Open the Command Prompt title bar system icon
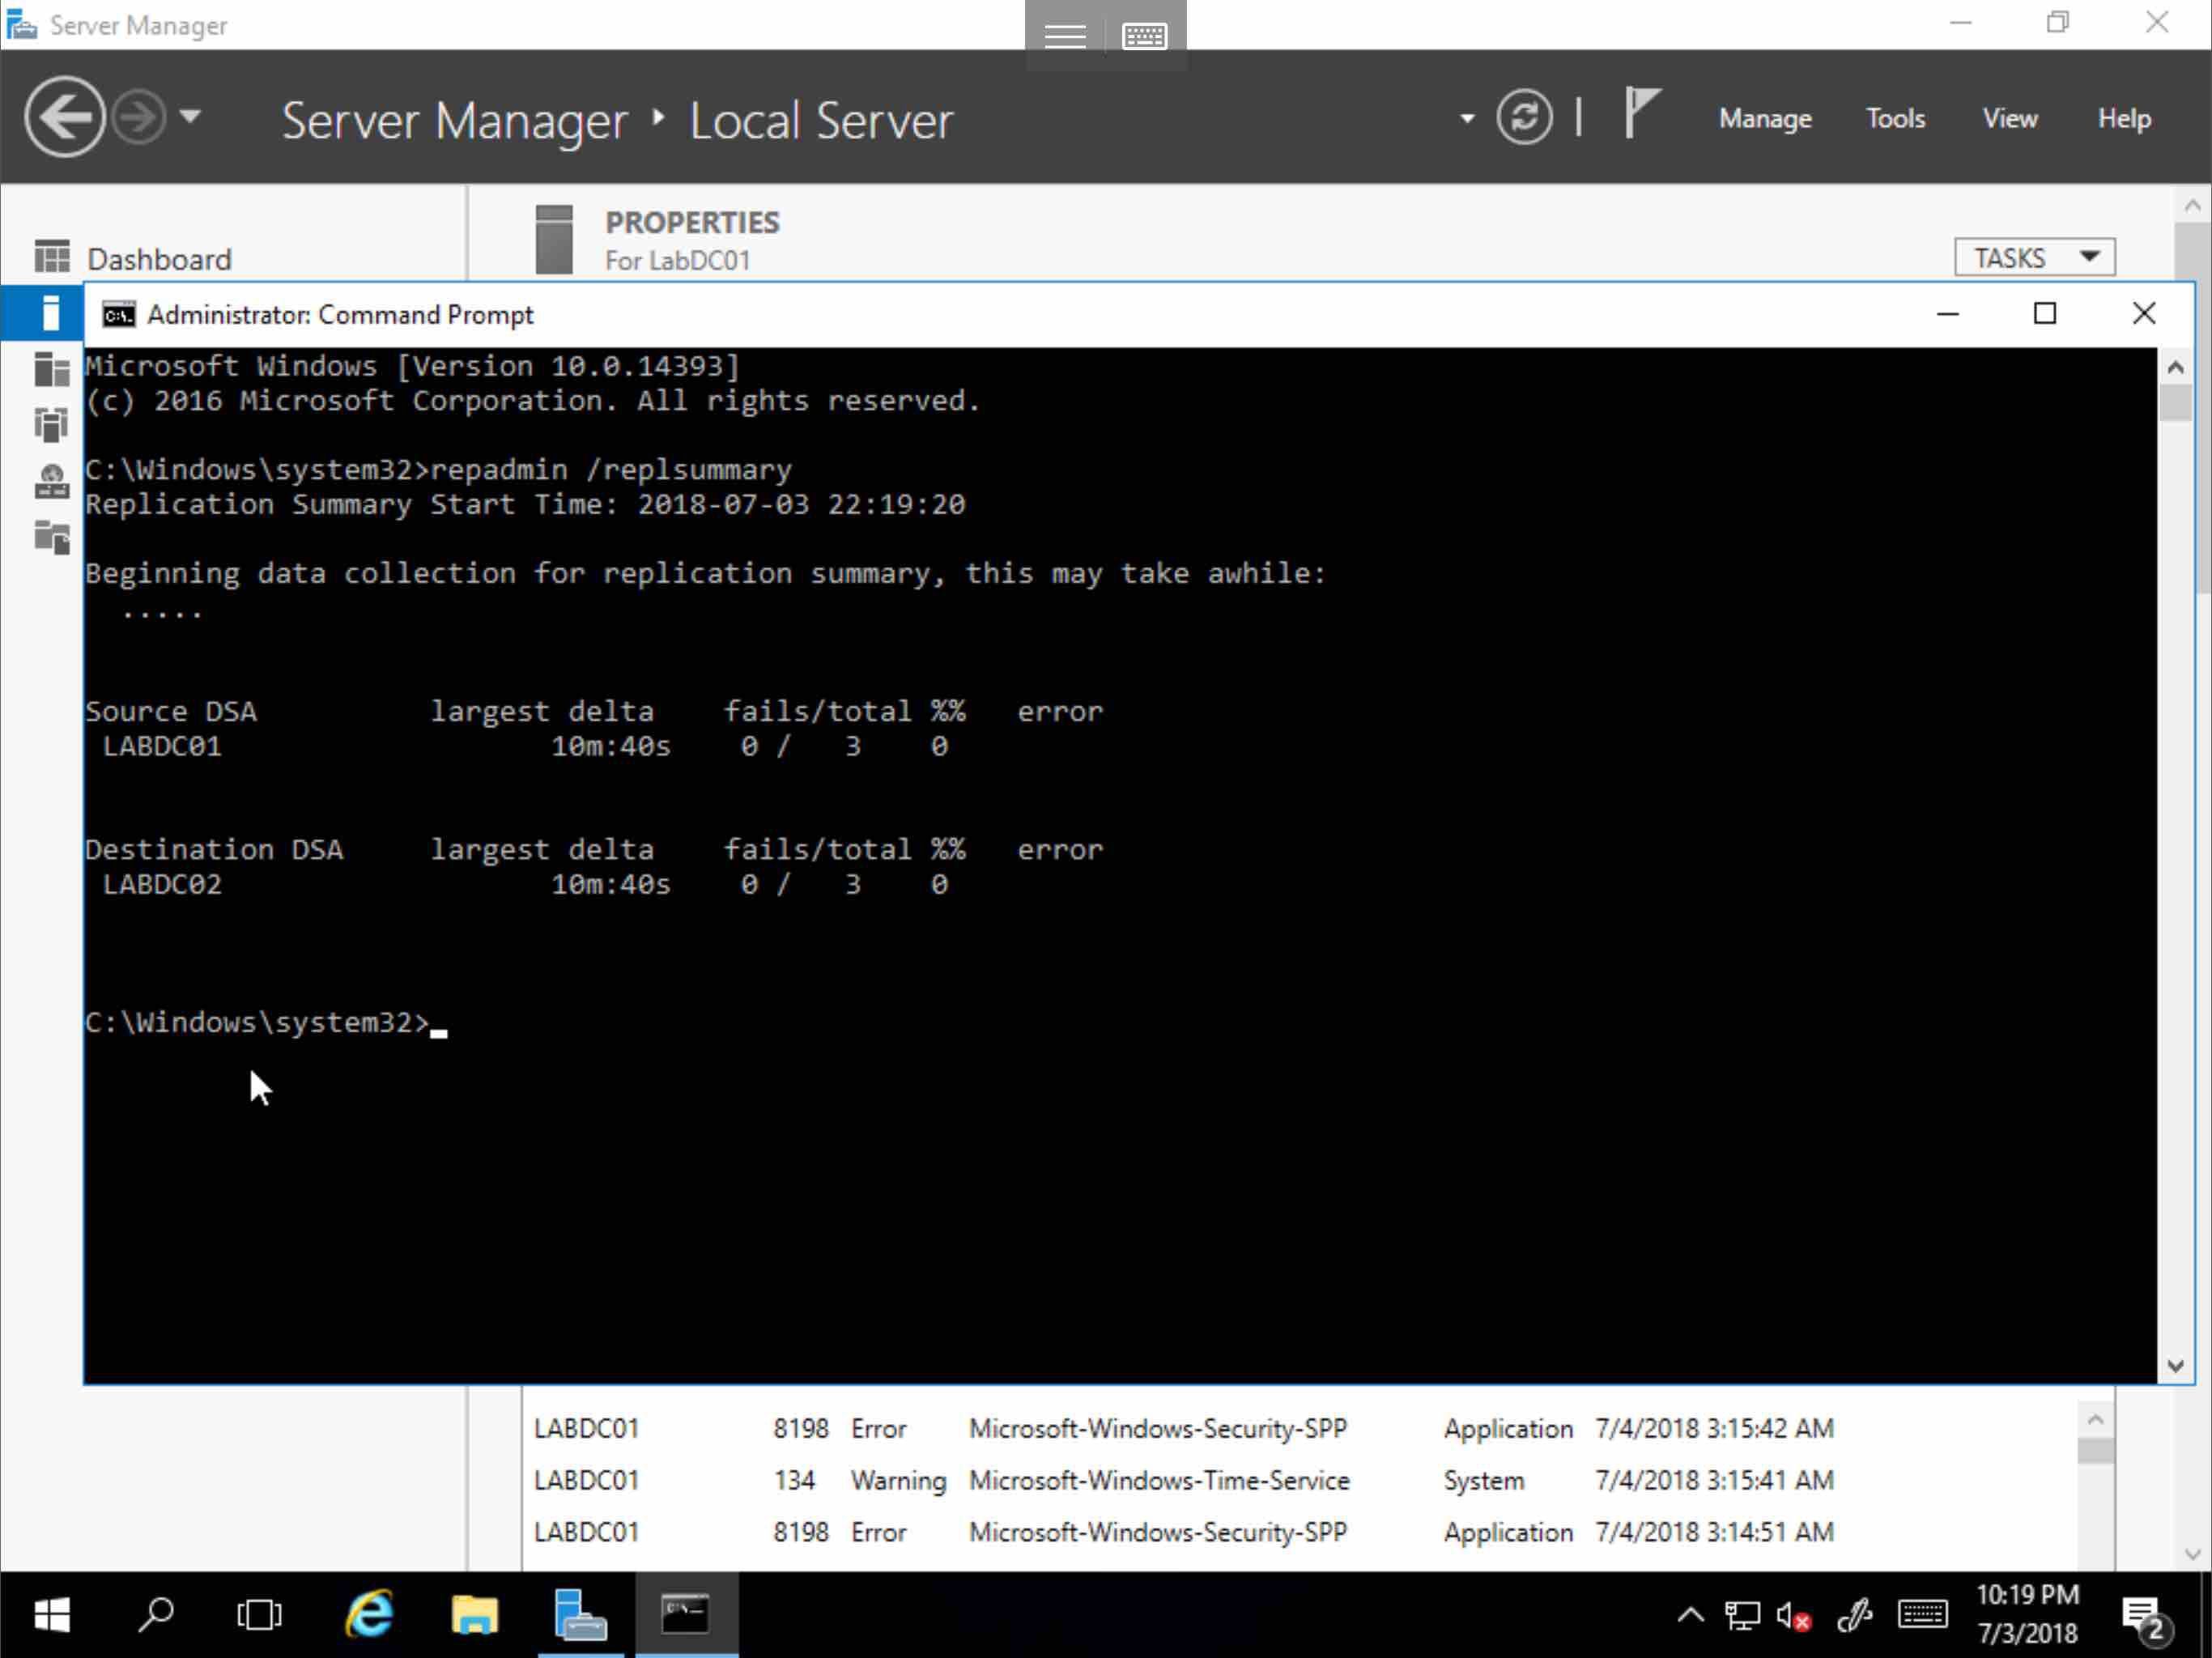The height and width of the screenshot is (1658, 2212). click(x=119, y=314)
